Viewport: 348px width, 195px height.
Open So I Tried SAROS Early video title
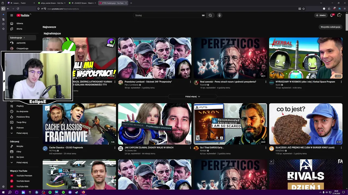(x=212, y=148)
